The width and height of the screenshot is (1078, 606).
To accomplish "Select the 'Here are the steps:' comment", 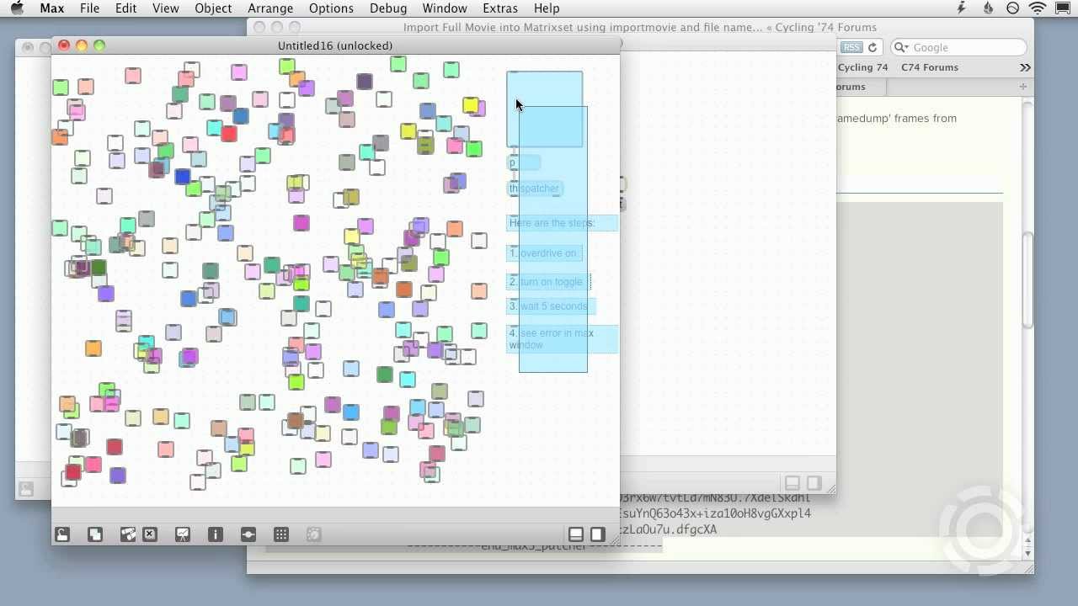I will (x=562, y=223).
